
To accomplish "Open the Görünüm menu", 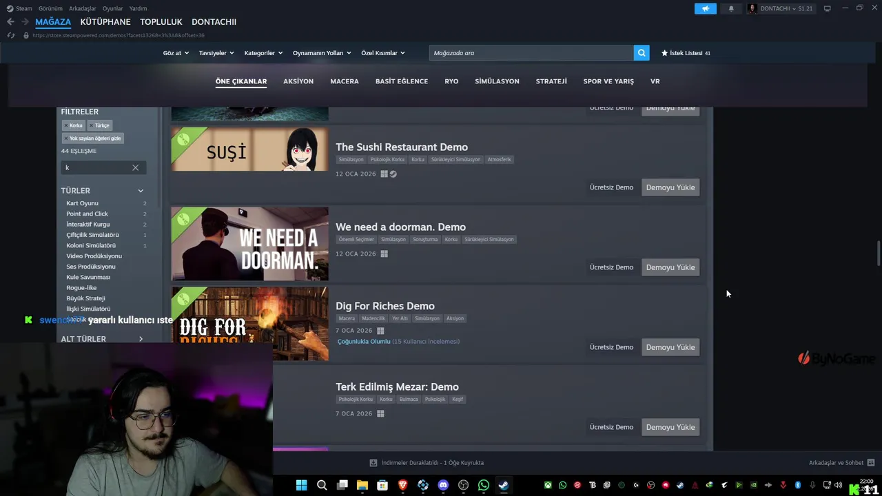I will click(x=50, y=8).
